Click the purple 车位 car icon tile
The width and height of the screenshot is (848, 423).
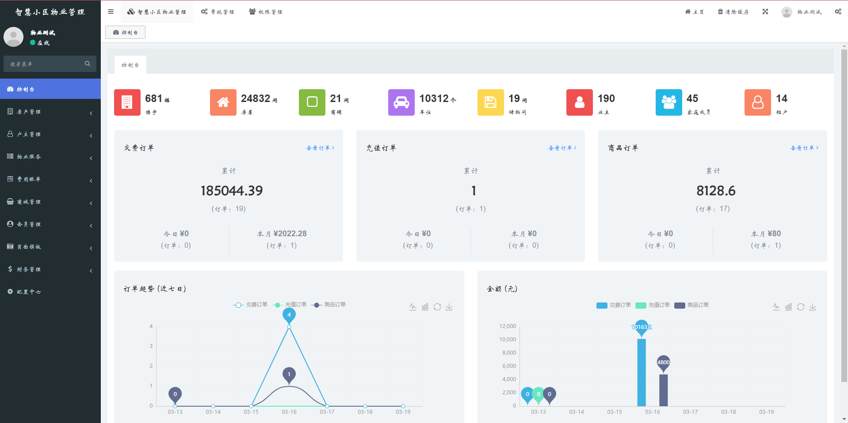(401, 102)
